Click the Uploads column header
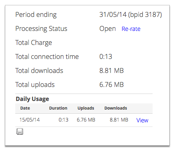This screenshot has width=174, height=150. 86,108
